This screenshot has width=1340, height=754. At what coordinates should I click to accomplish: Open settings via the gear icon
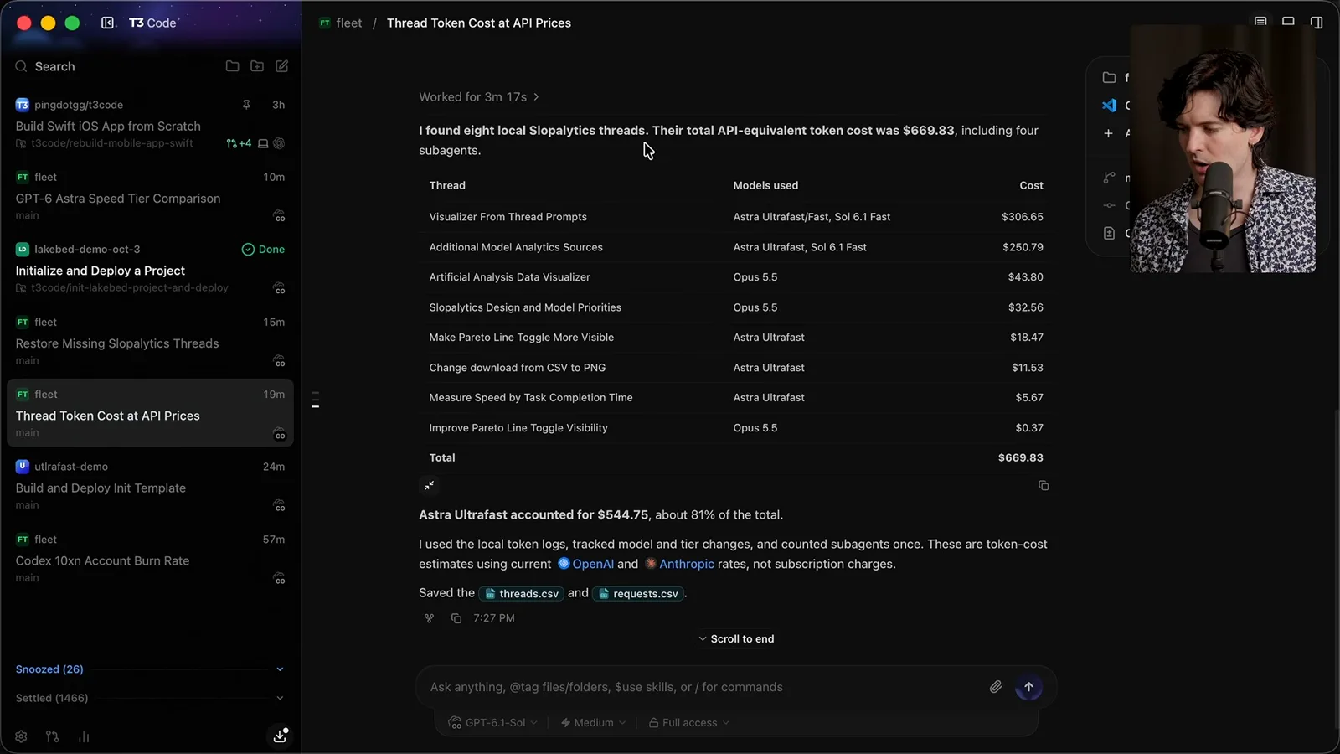pyautogui.click(x=21, y=736)
